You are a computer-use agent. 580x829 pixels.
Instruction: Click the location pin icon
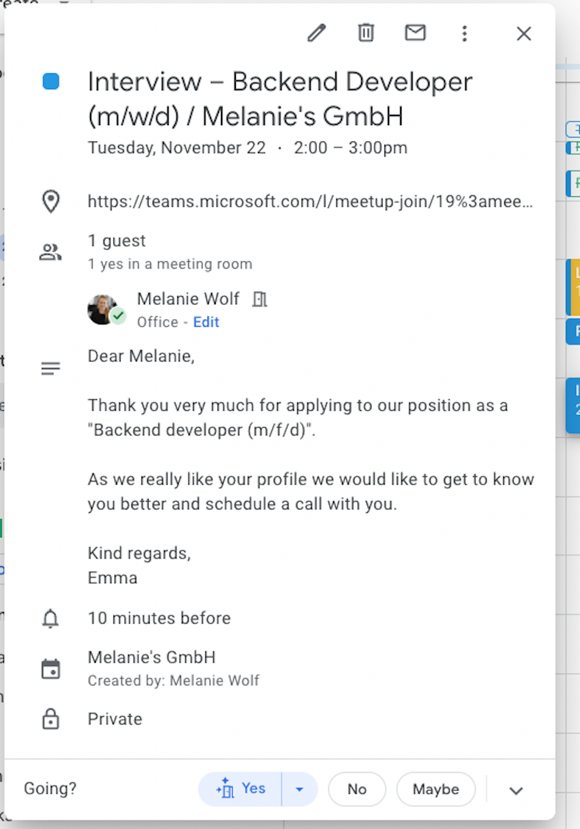click(x=51, y=202)
